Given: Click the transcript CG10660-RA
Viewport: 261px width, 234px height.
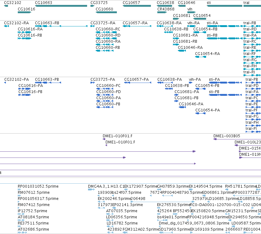Looking at the screenshot, I should [105, 45].
